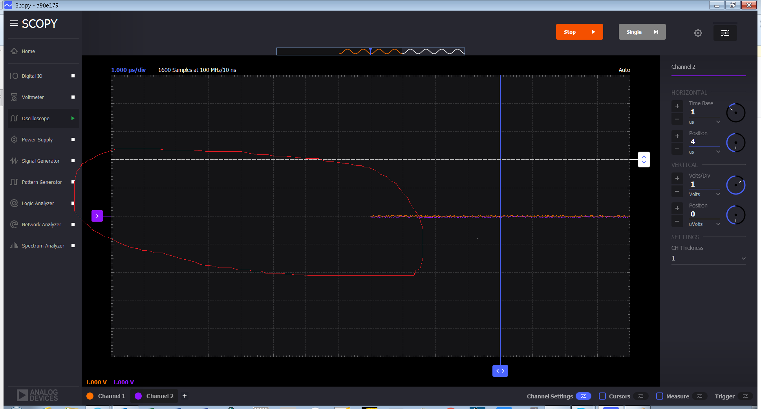This screenshot has height=409, width=761.
Task: Click the Power Supply icon
Action: coord(14,139)
